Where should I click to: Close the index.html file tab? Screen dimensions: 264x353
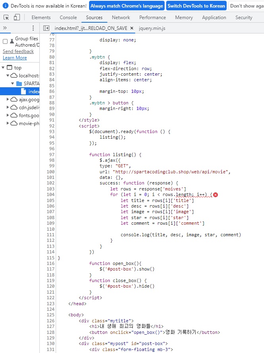[132, 28]
